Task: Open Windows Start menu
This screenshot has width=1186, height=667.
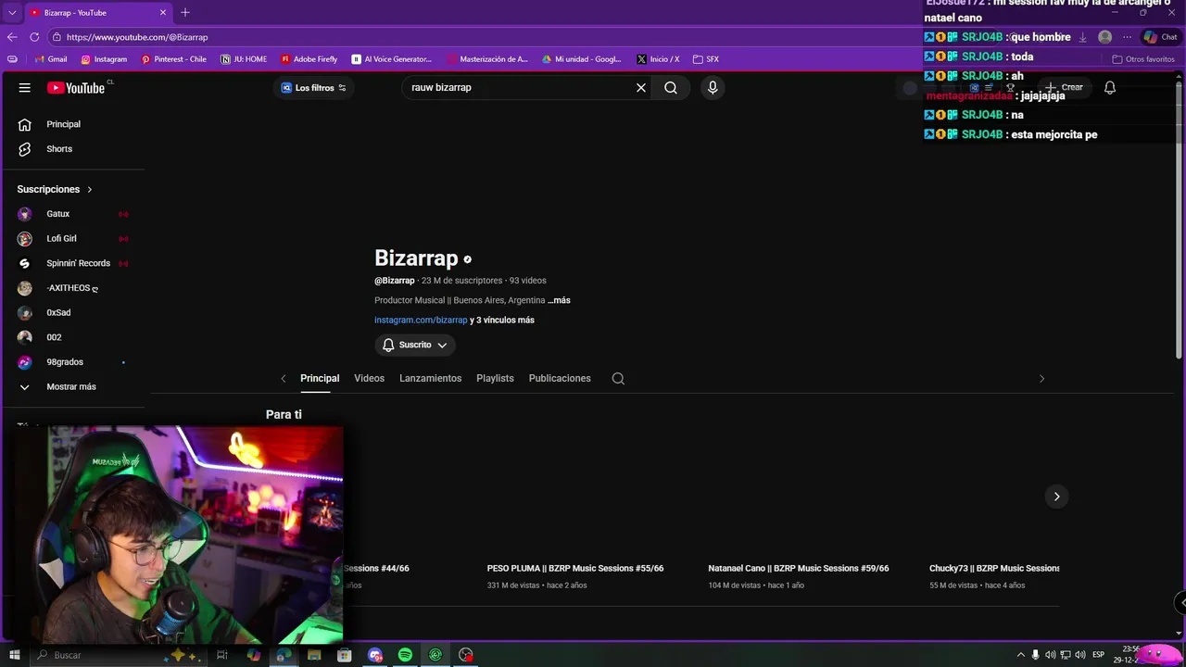Action: tap(14, 655)
